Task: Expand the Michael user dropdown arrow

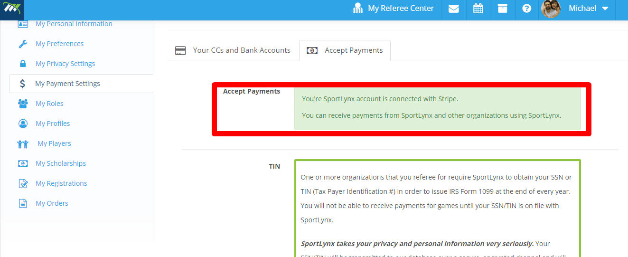Action: tap(605, 9)
